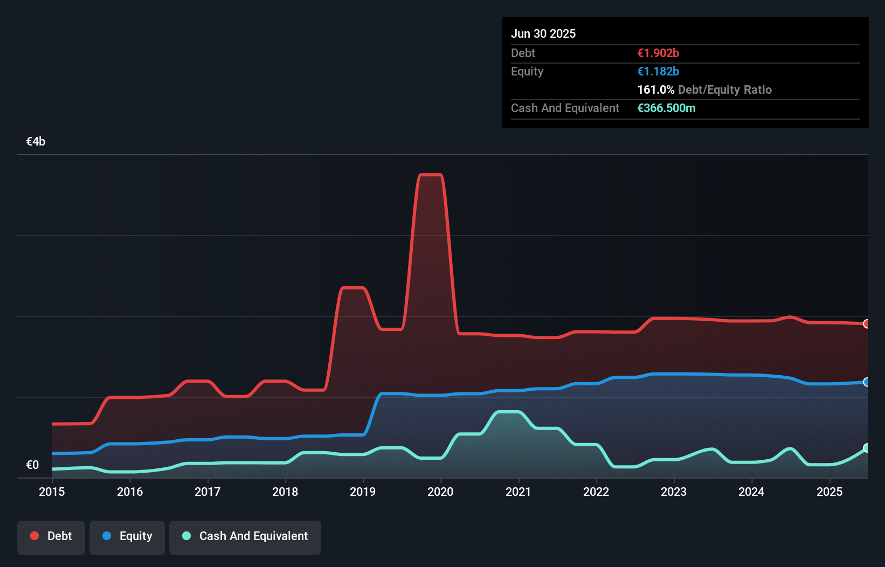
Task: Click the €1.182b Equity value in tooltip
Action: 658,71
